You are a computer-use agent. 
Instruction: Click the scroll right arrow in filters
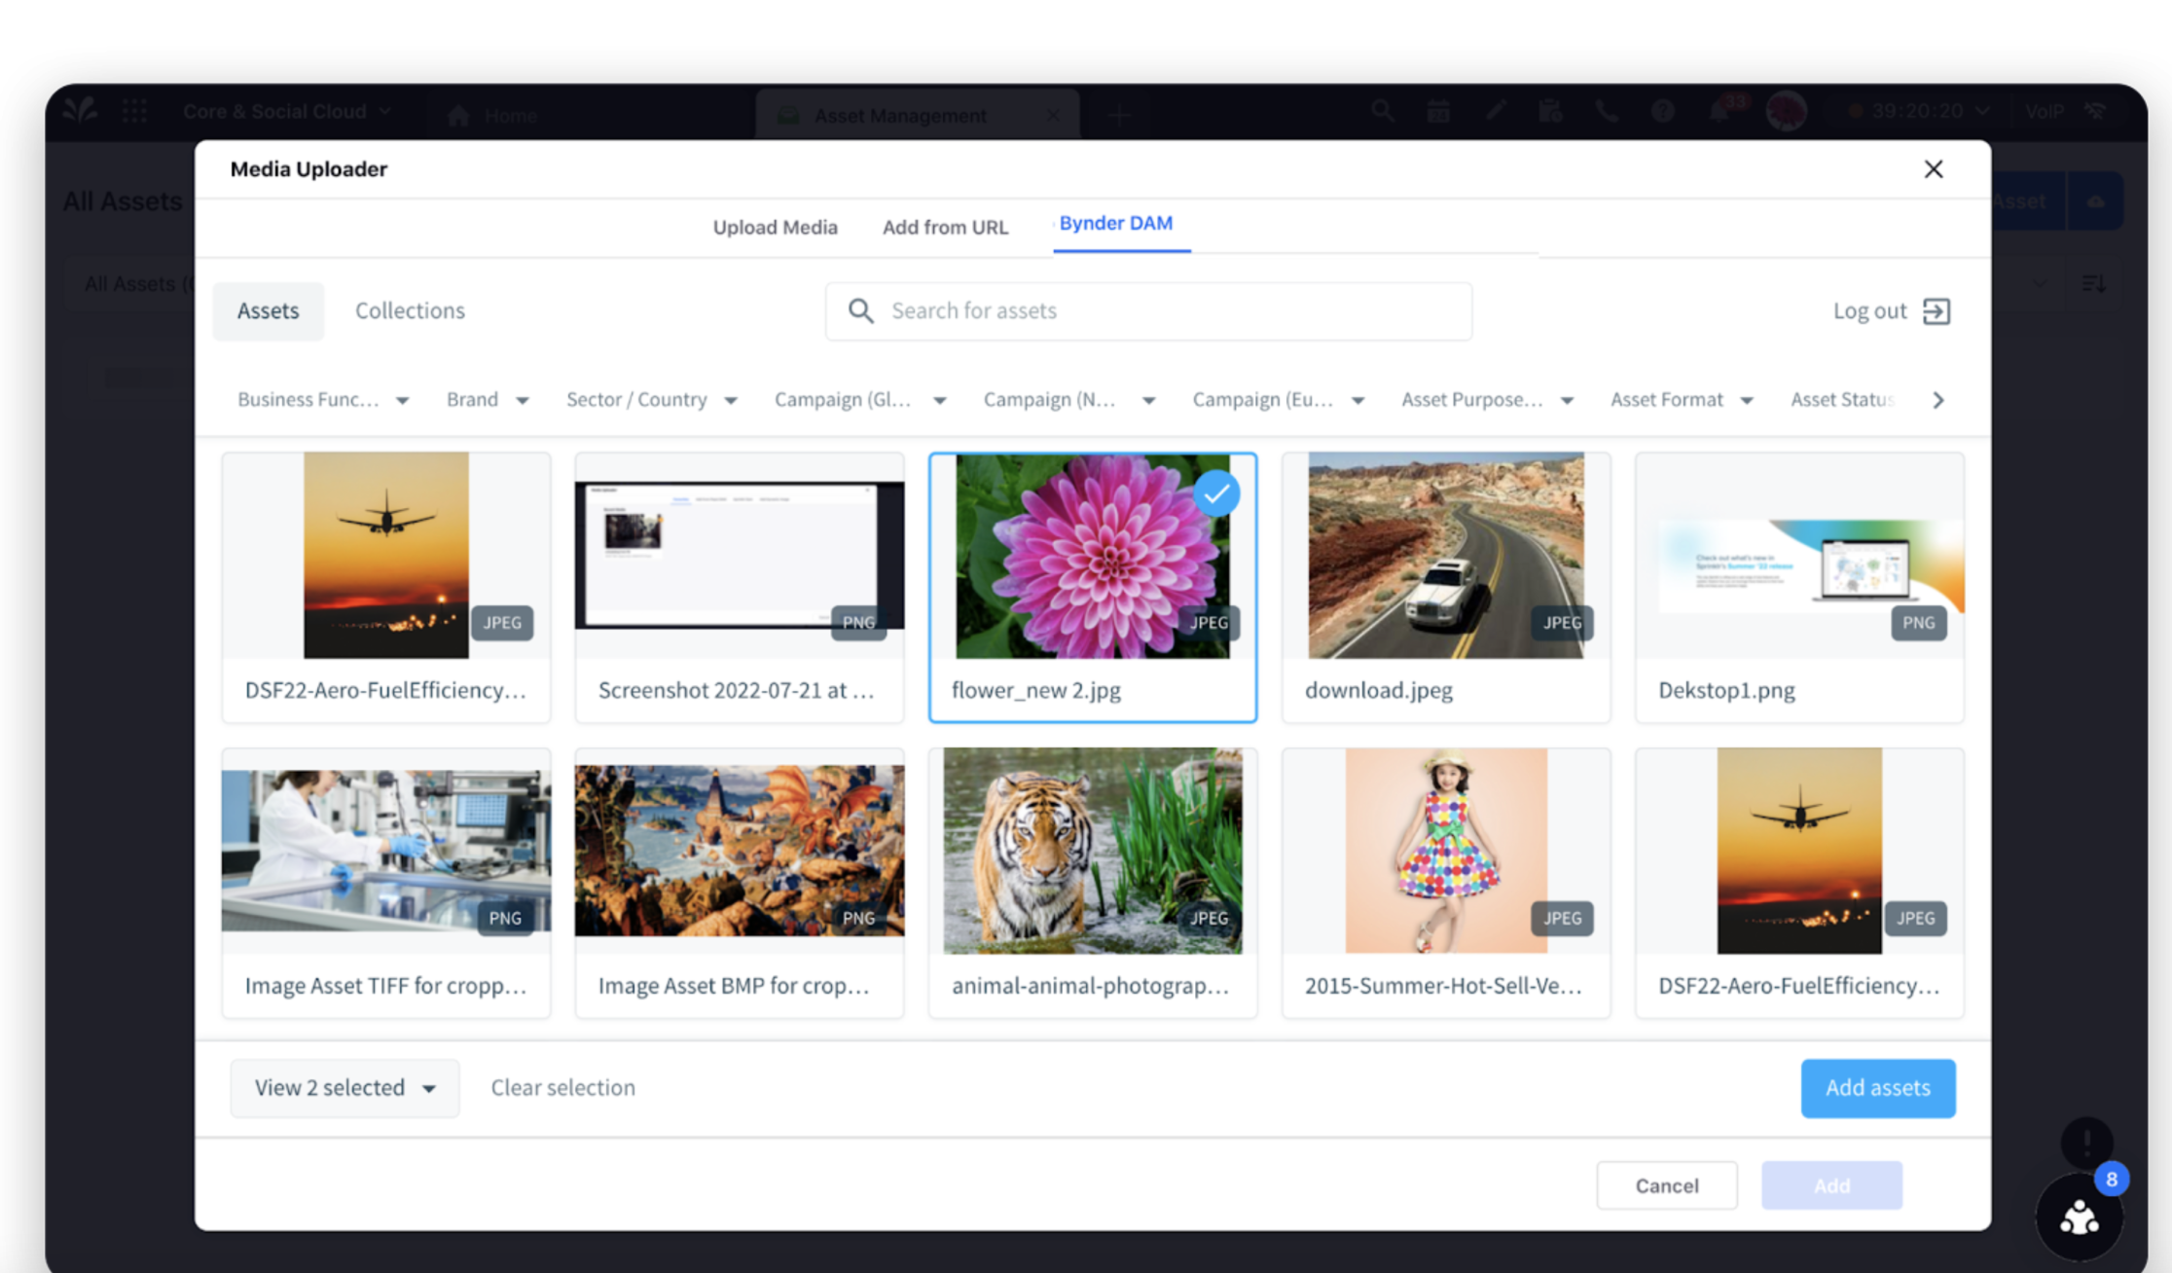point(1937,400)
